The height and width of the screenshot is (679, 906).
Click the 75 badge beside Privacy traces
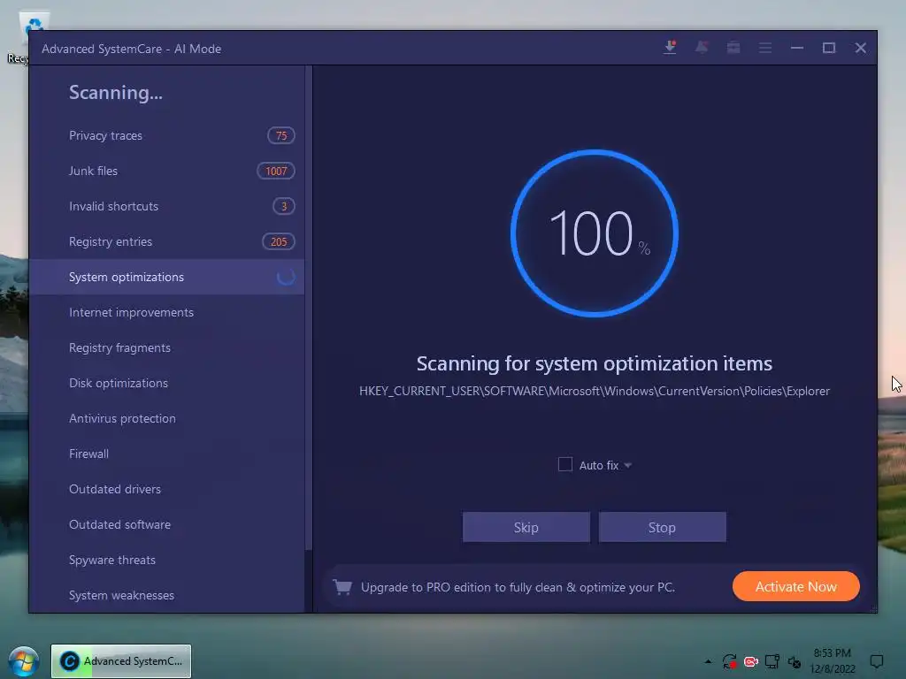click(281, 135)
